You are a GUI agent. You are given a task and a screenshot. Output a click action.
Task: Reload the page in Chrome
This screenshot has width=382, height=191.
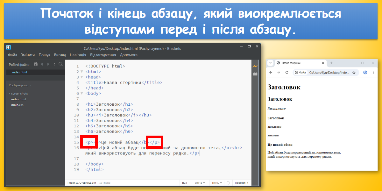click(287, 73)
